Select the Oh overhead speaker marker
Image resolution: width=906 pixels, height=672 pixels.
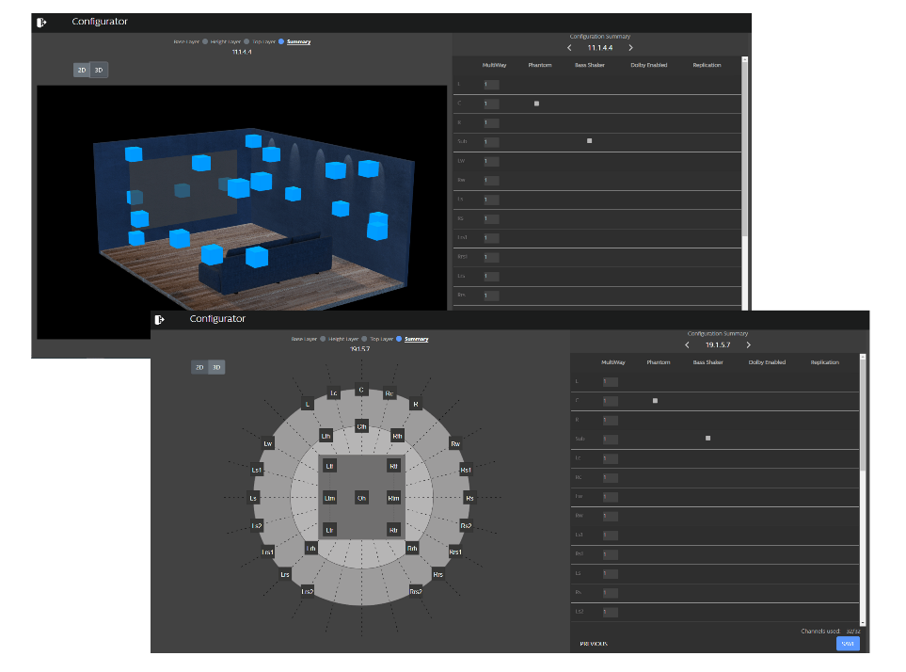(x=361, y=497)
